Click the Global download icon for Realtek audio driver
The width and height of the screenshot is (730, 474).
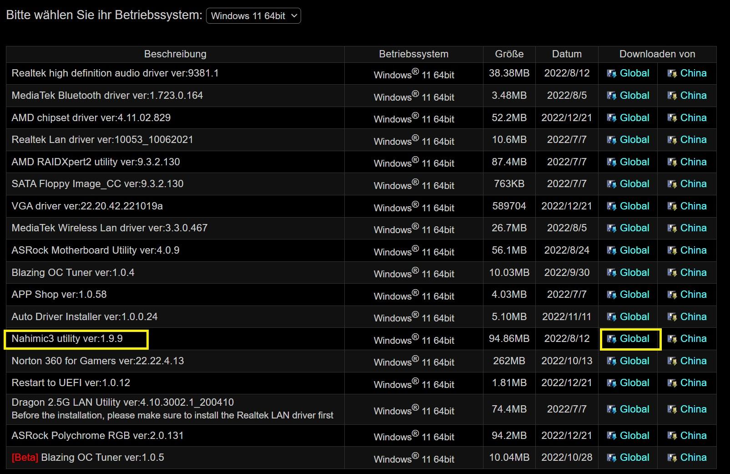pos(612,74)
